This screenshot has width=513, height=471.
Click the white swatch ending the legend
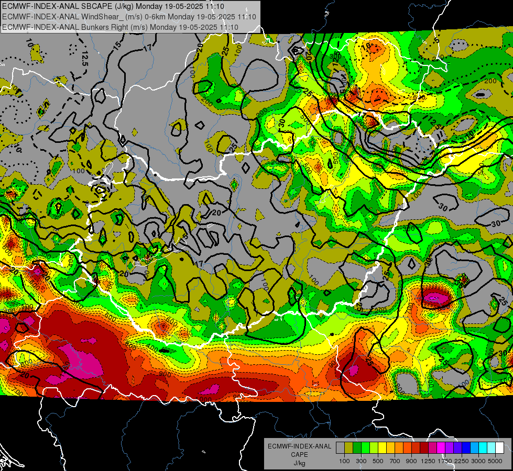tap(499, 448)
